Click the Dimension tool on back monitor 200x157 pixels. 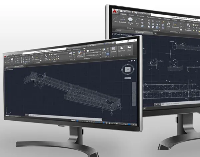[175, 25]
